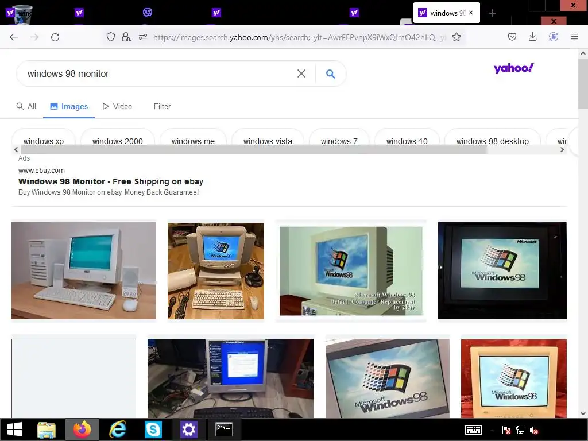This screenshot has height=441, width=588.
Task: Clear the search box text
Action: [301, 73]
